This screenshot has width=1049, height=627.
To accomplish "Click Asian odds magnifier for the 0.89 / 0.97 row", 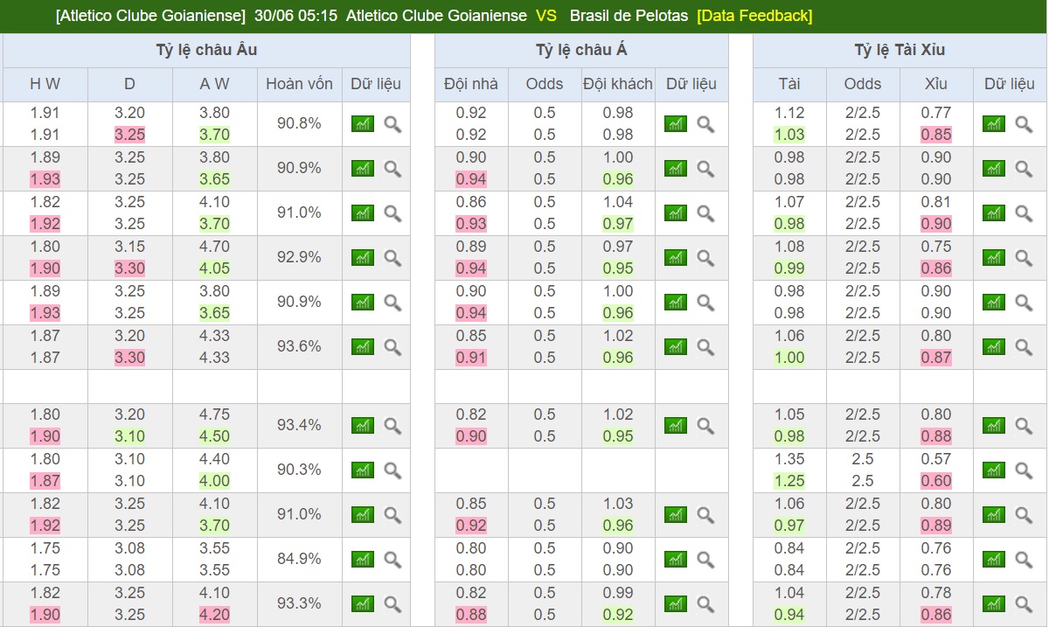I will click(705, 258).
